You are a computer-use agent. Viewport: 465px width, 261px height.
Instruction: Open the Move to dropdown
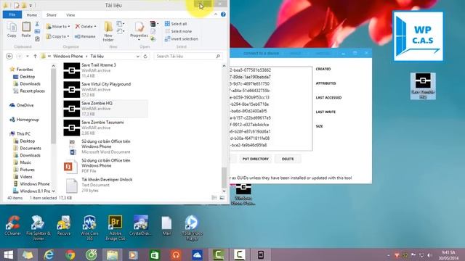58,27
